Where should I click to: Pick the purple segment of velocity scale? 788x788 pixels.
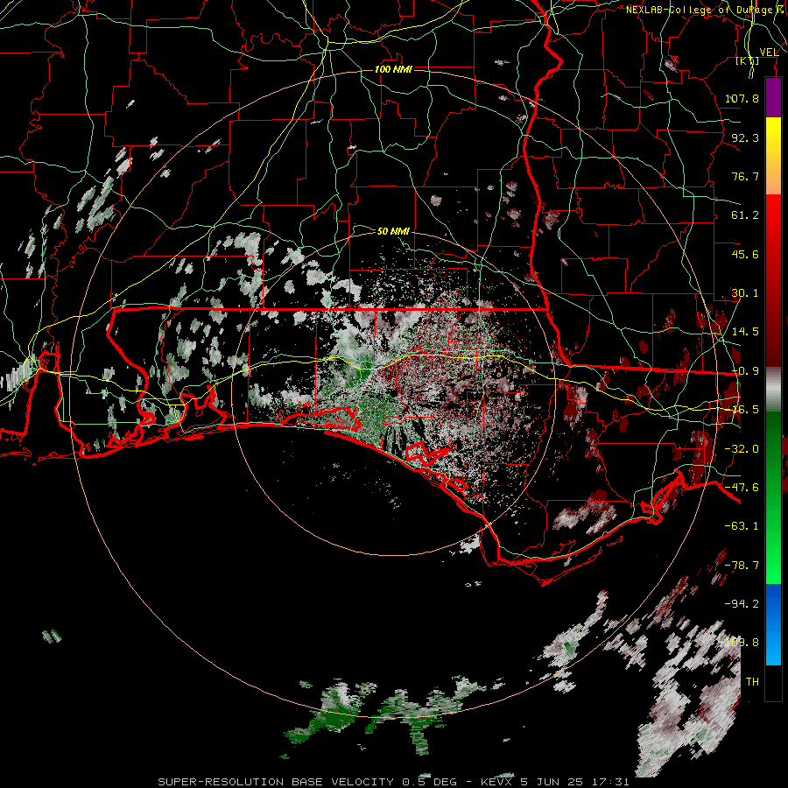pos(773,98)
